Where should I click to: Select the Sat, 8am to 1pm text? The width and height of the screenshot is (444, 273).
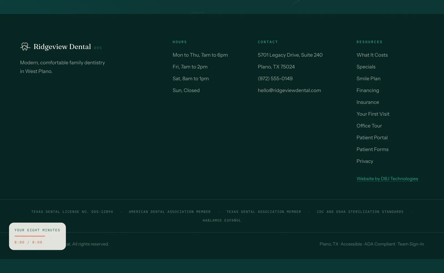point(191,79)
